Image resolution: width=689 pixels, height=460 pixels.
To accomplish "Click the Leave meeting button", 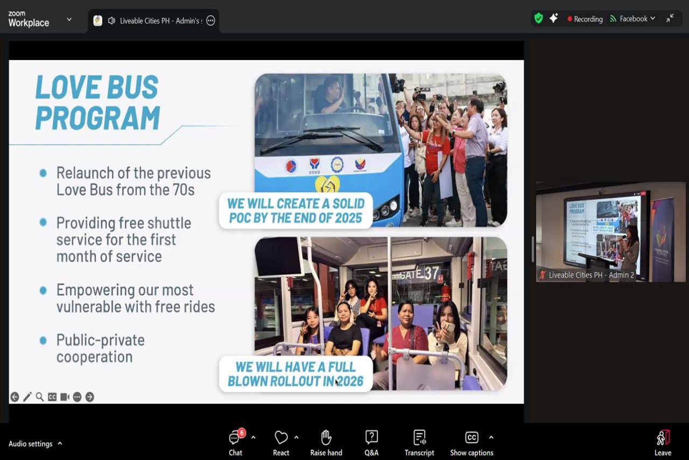I will pyautogui.click(x=663, y=443).
